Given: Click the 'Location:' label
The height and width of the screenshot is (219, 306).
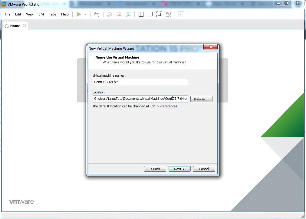Looking at the screenshot, I should [x=99, y=92].
